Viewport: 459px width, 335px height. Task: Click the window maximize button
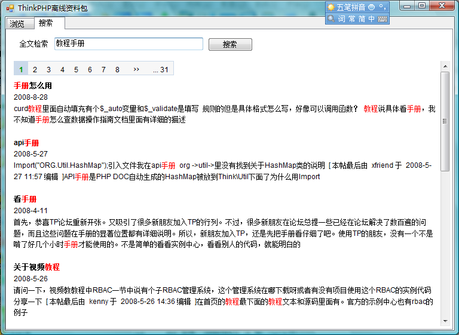pos(422,6)
